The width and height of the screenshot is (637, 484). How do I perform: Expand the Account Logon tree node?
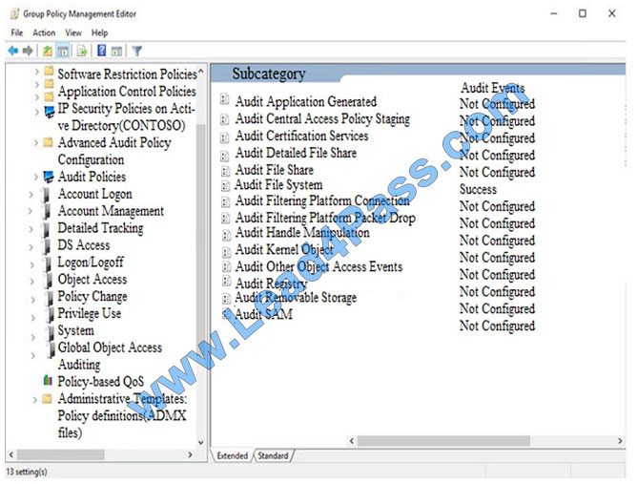pyautogui.click(x=31, y=194)
